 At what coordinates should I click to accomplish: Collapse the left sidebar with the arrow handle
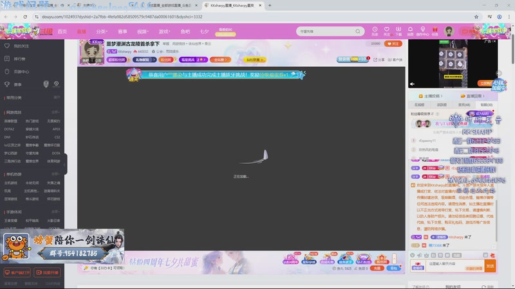65,164
